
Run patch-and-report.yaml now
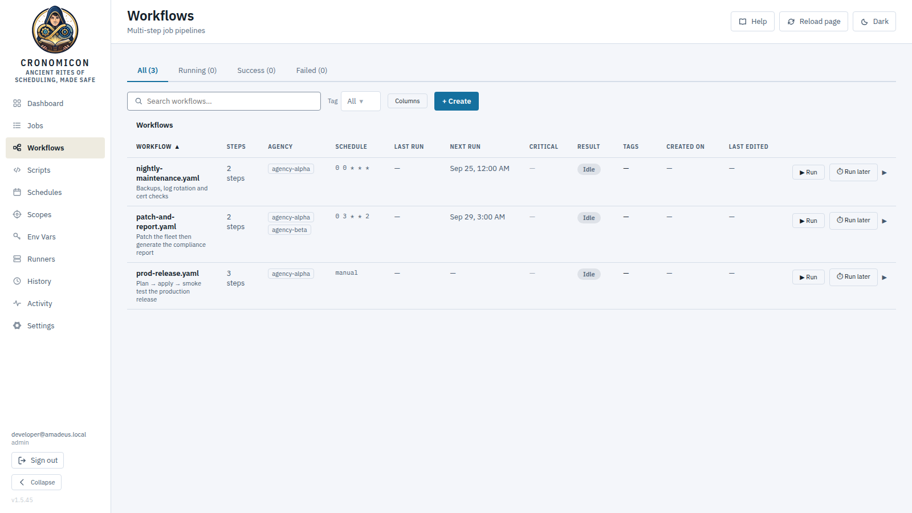coord(808,221)
